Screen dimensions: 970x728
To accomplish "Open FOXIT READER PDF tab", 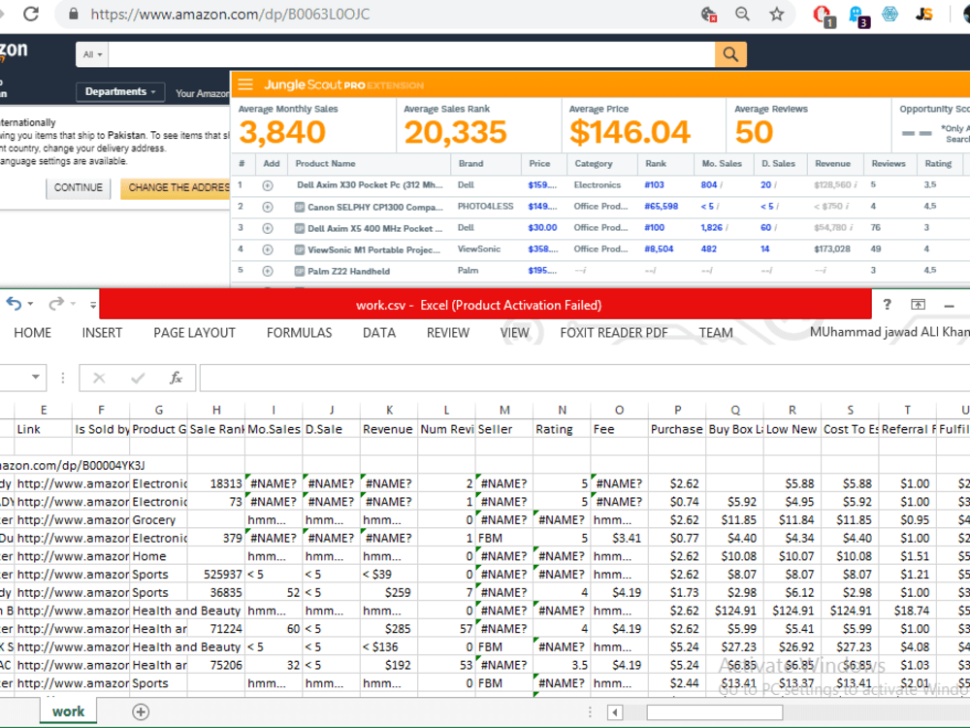I will (614, 333).
